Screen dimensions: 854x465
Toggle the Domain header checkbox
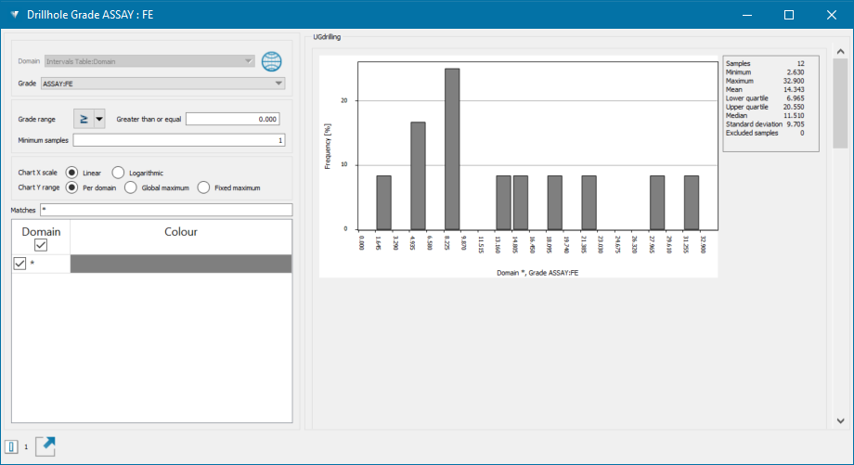pyautogui.click(x=41, y=245)
